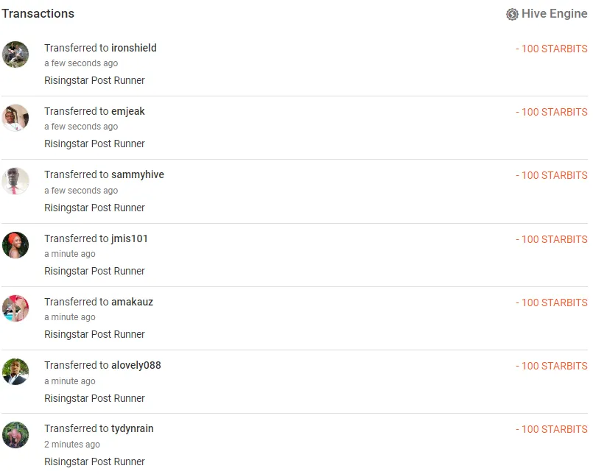Open the alovely088 username link
Image resolution: width=593 pixels, height=474 pixels.
(x=136, y=365)
